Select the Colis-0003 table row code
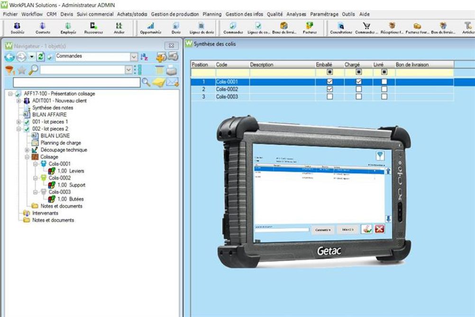The image size is (475, 317). (x=227, y=96)
